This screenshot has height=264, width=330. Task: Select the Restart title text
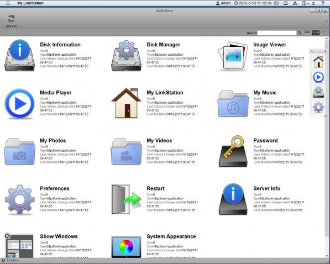(x=155, y=188)
